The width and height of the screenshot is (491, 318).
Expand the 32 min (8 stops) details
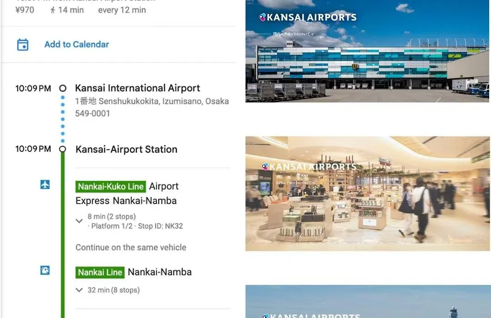79,290
